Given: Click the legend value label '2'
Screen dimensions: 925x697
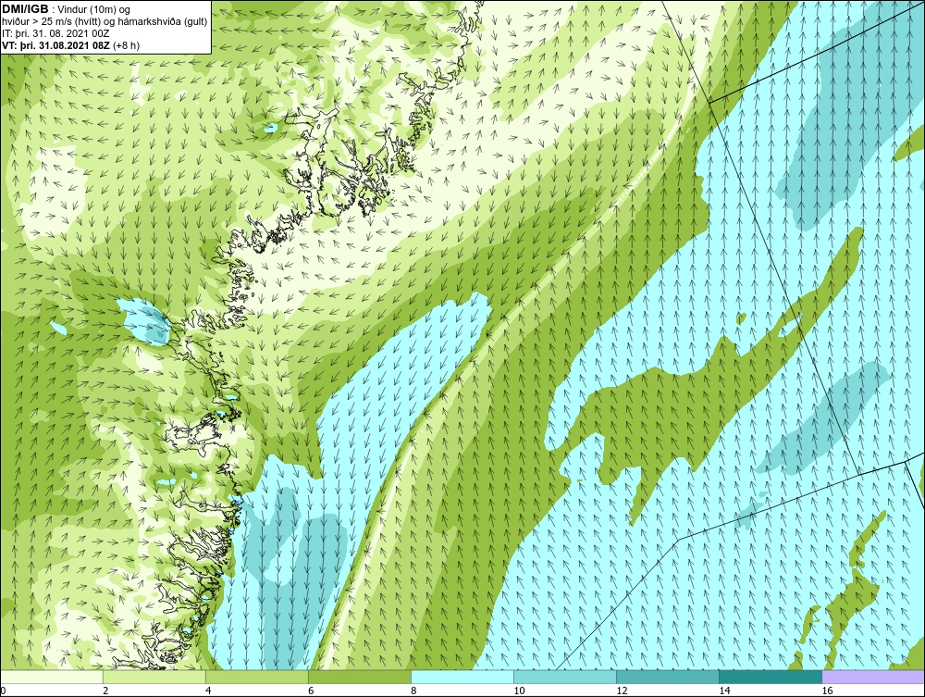Looking at the screenshot, I should (x=105, y=691).
